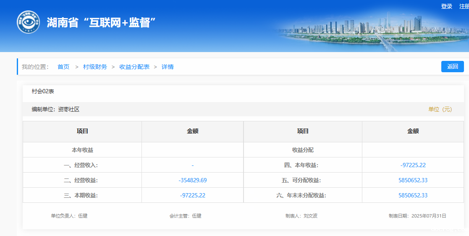Open the 可分配收益 amount 5850652.33
This screenshot has height=236, width=469.
[413, 180]
